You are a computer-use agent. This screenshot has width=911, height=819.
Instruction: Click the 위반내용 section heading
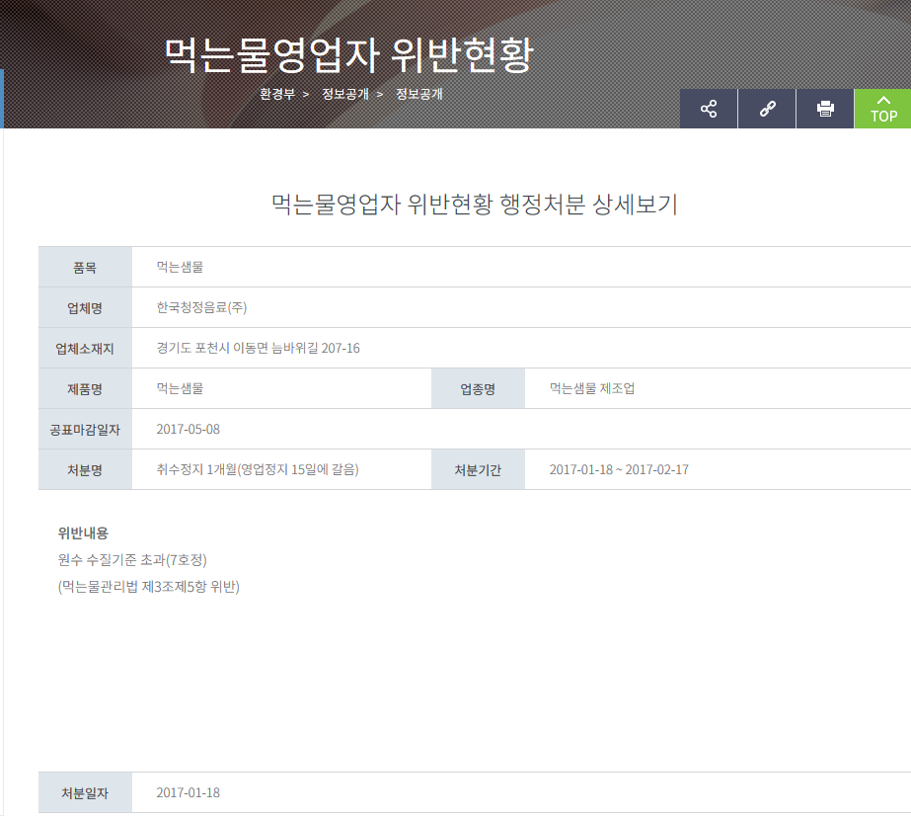coord(83,533)
